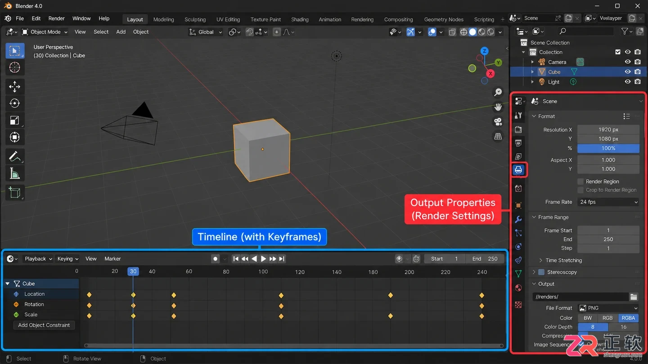Viewport: 648px width, 364px height.
Task: Click the Add Object Constraint button
Action: [44, 325]
